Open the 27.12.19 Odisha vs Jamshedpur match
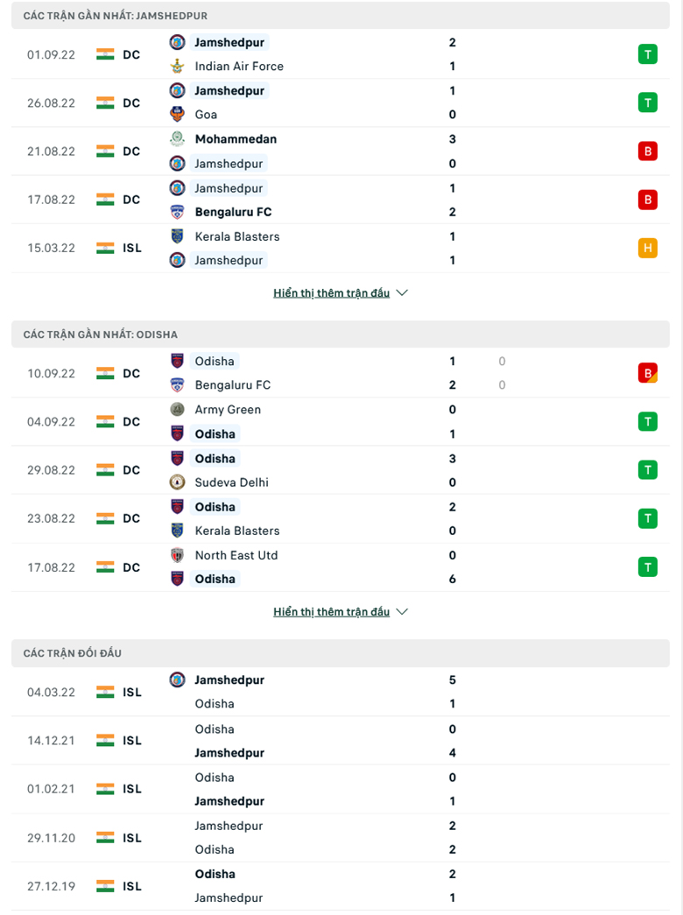This screenshot has height=915, width=683. (341, 885)
